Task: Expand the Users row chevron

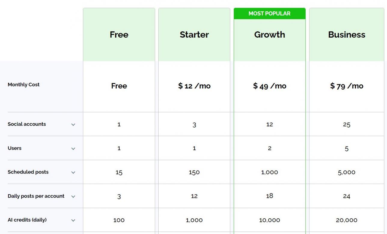Action: (x=73, y=149)
